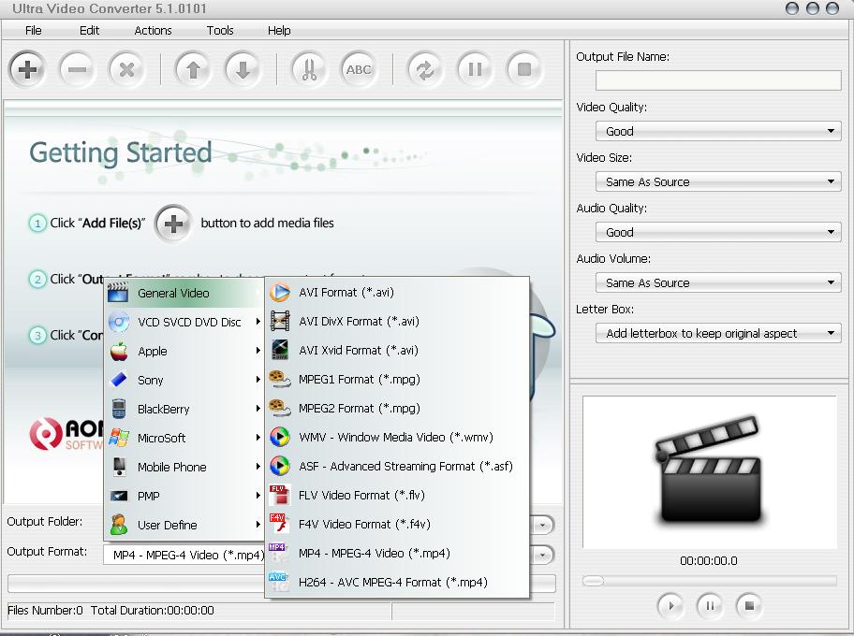Click the General Video clapper icon
The height and width of the screenshot is (636, 854).
click(118, 293)
